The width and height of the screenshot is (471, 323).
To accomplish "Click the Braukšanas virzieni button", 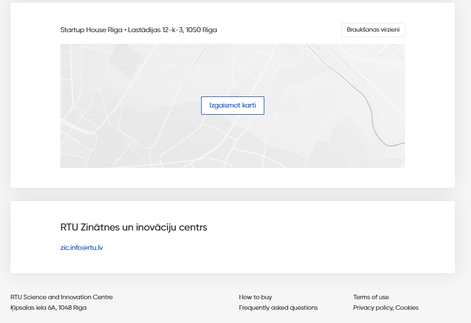I will tap(373, 30).
